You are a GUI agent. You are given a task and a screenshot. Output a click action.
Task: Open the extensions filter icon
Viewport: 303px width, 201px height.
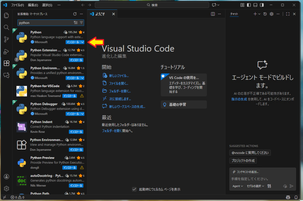tap(81, 22)
